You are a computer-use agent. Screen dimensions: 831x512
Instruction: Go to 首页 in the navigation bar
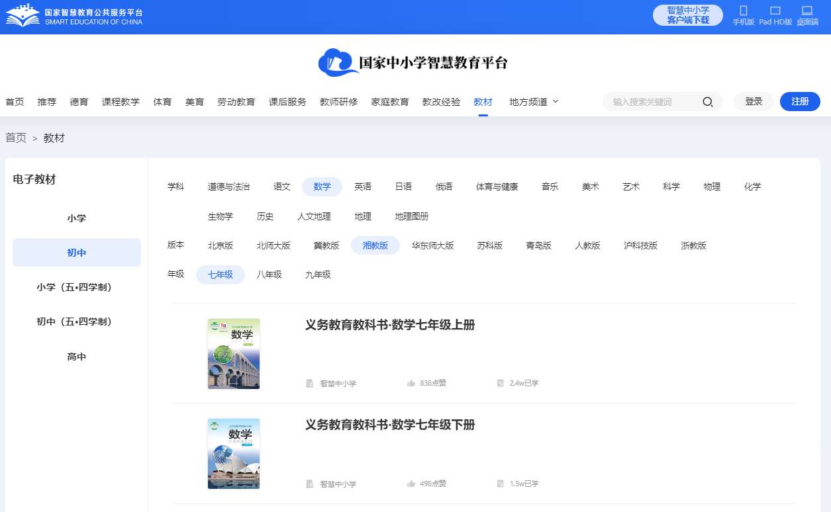click(x=15, y=102)
